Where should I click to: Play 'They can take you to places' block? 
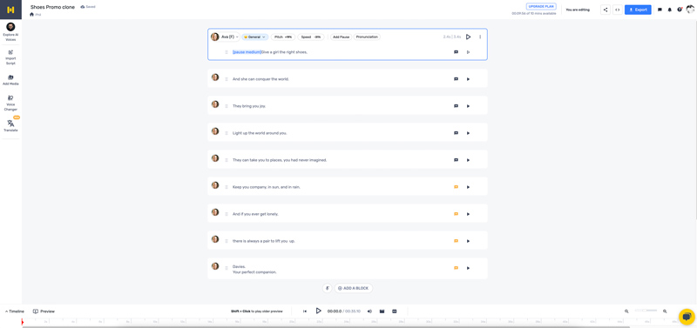tap(468, 160)
